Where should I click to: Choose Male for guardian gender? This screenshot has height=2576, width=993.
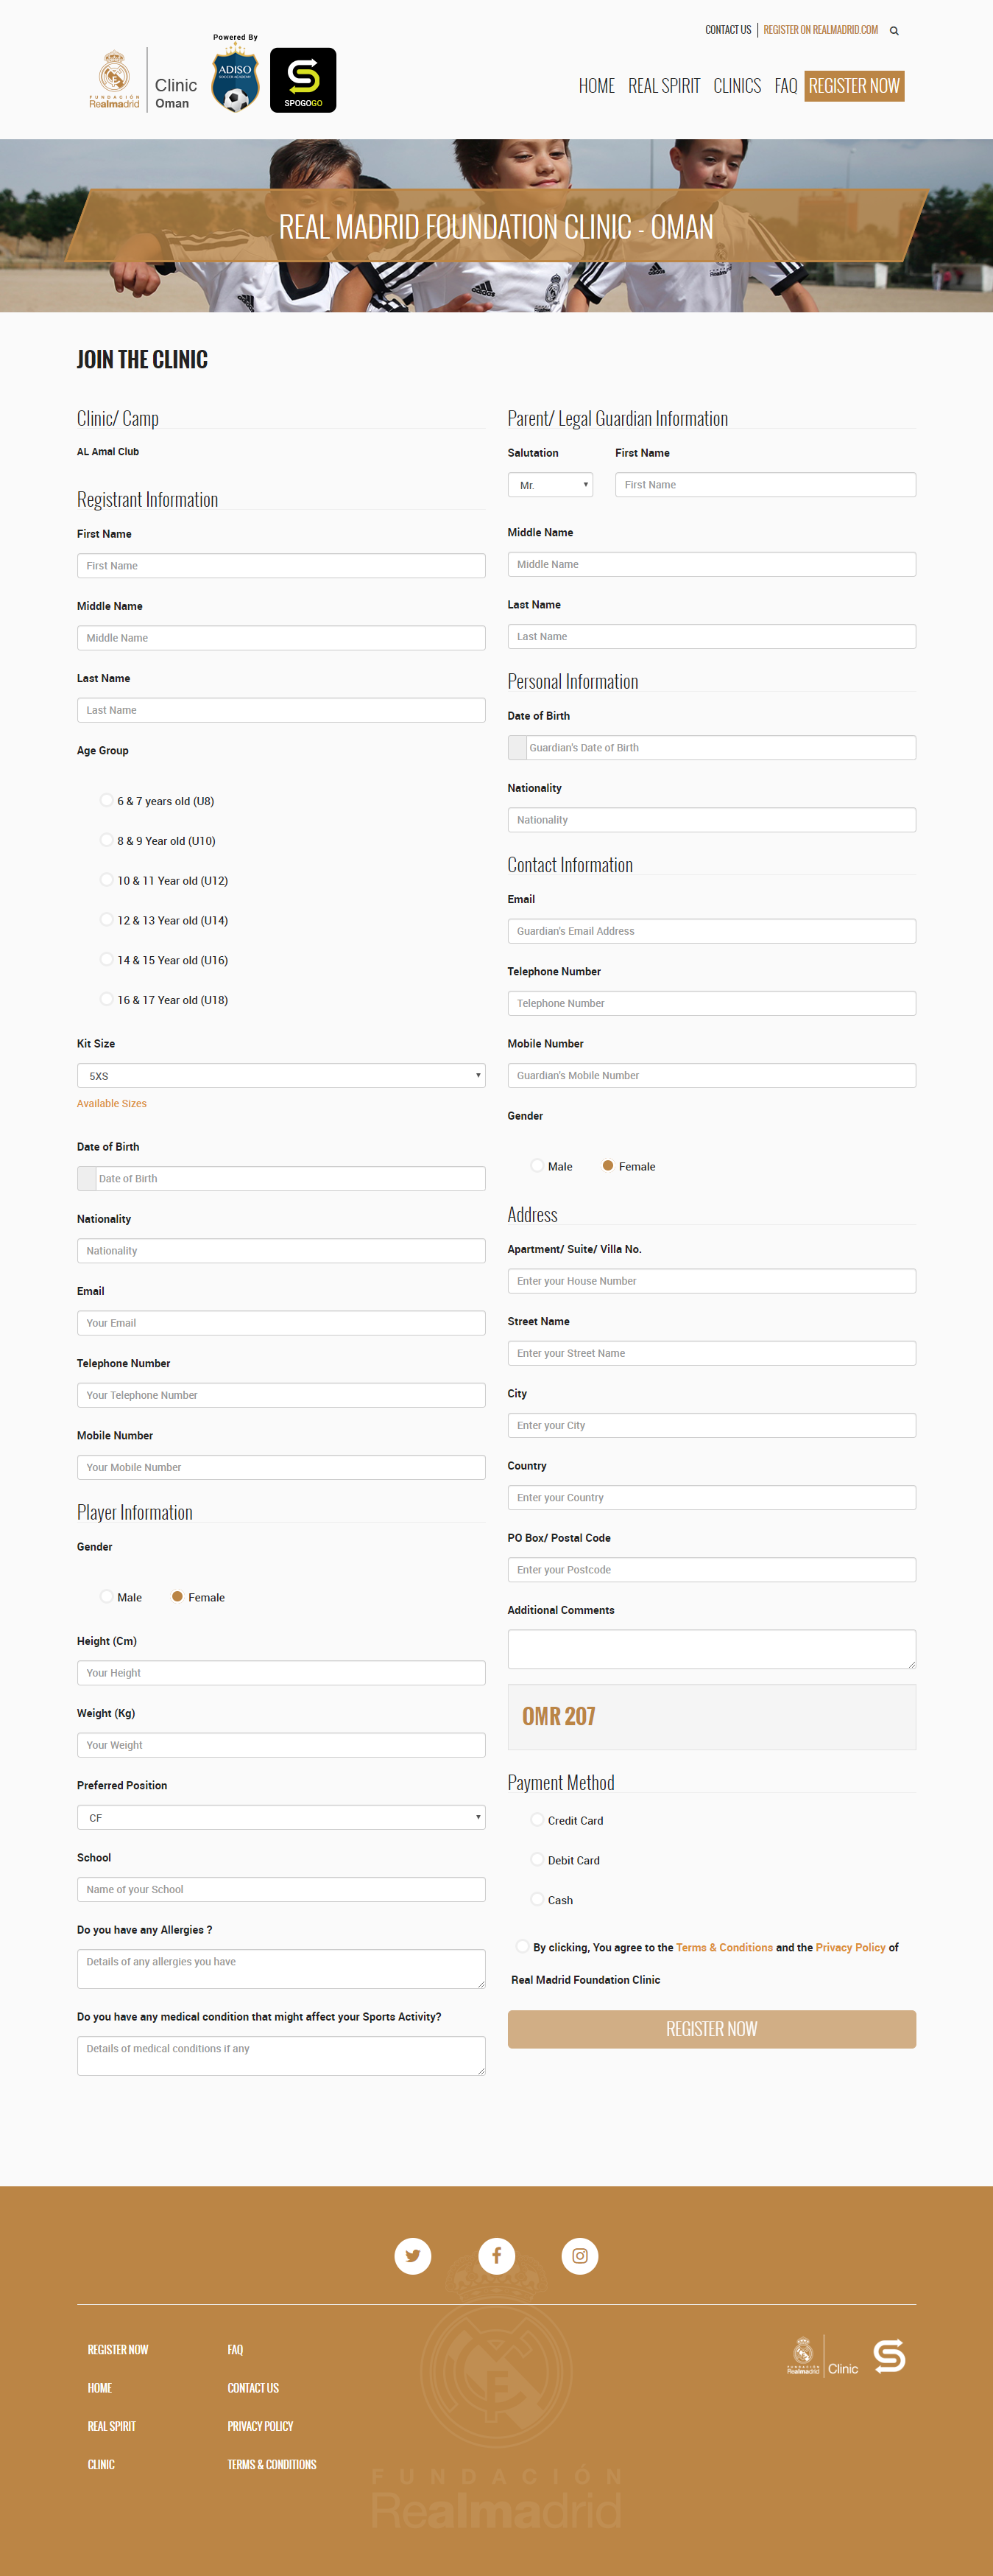537,1165
